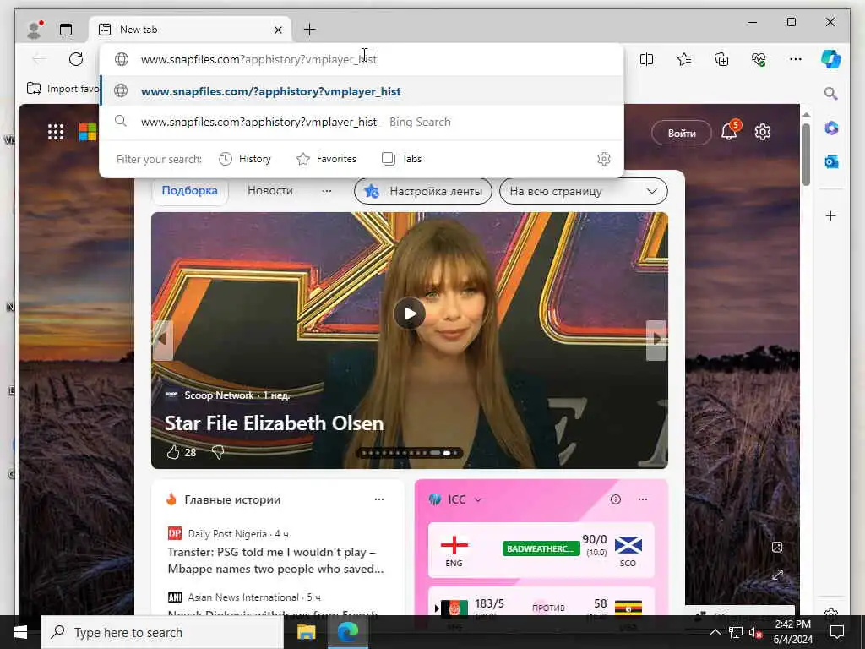
Task: Click Настройка ленты button
Action: (423, 192)
